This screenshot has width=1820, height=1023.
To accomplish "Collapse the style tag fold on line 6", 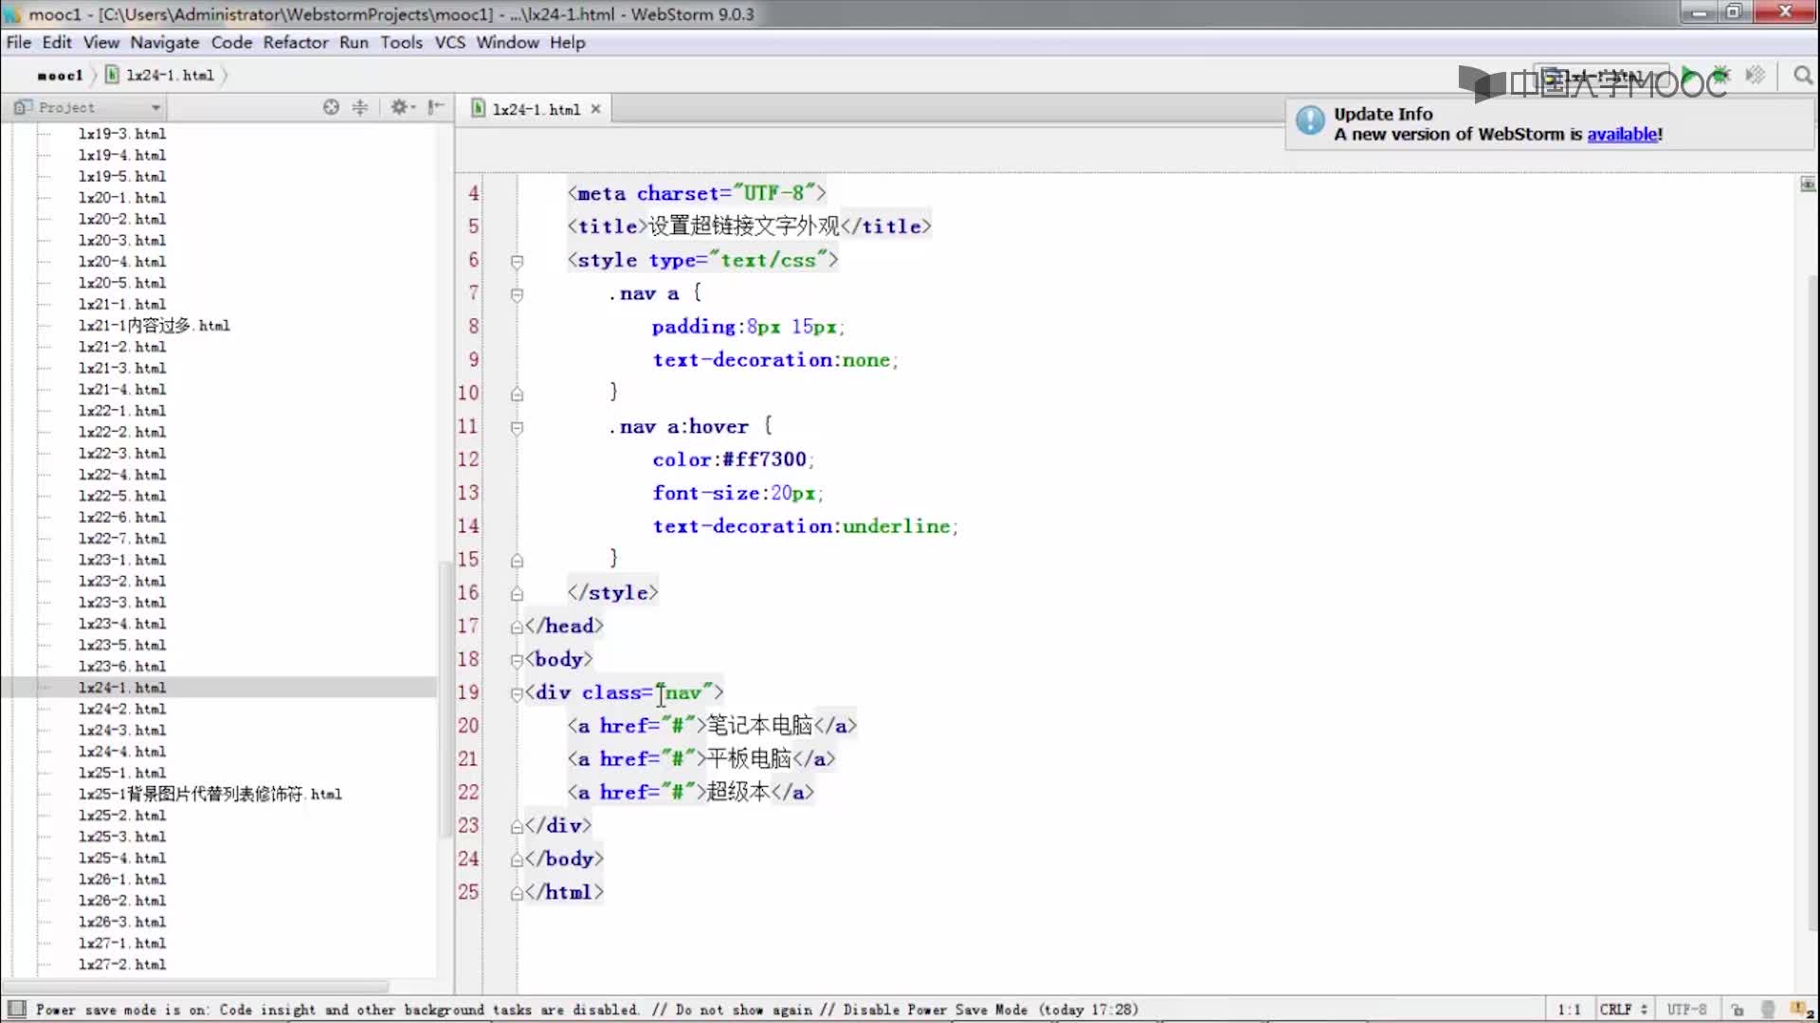I will coord(517,260).
